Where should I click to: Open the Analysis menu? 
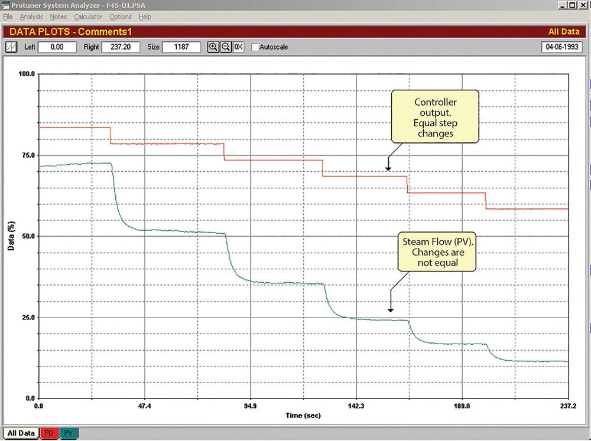31,17
